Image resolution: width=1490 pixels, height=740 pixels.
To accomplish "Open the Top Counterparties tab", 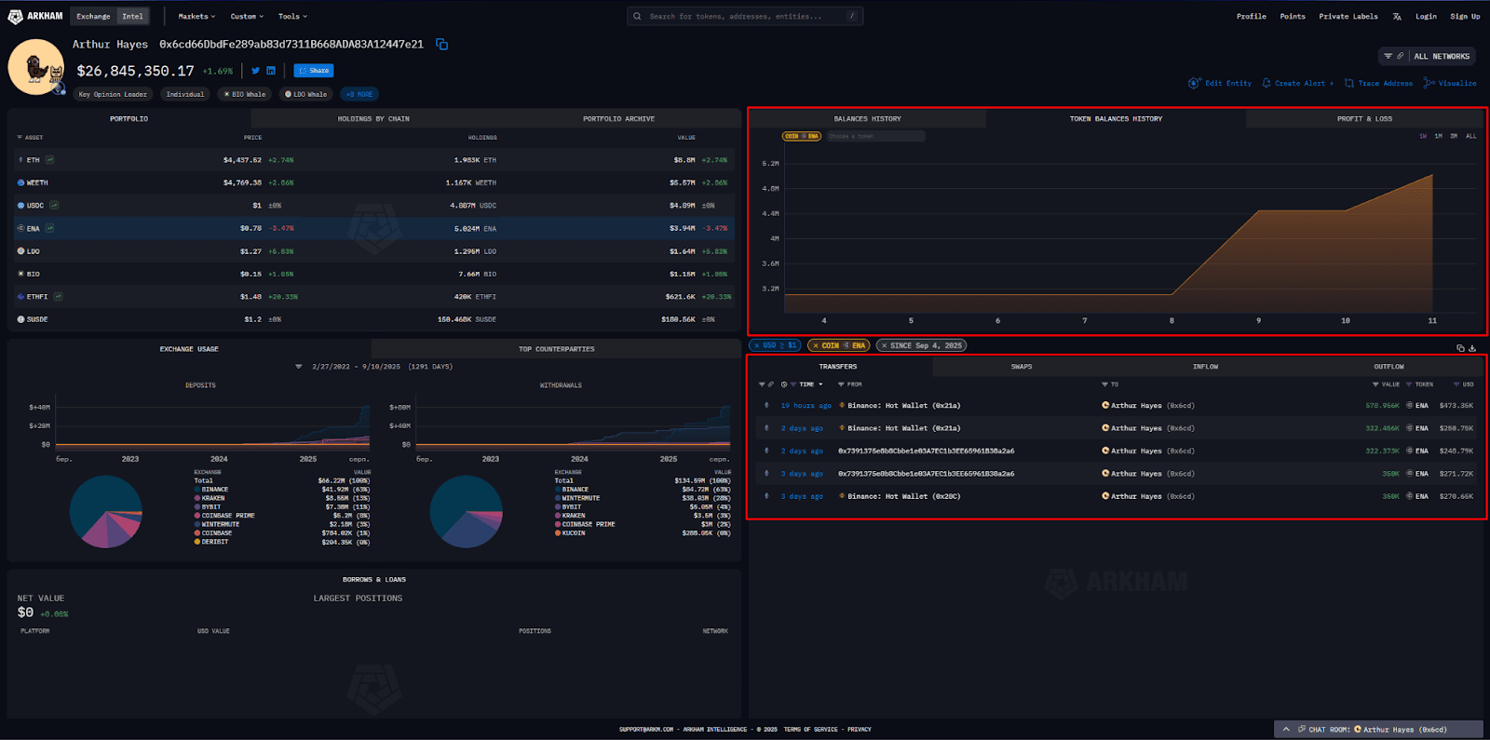I will tap(556, 349).
